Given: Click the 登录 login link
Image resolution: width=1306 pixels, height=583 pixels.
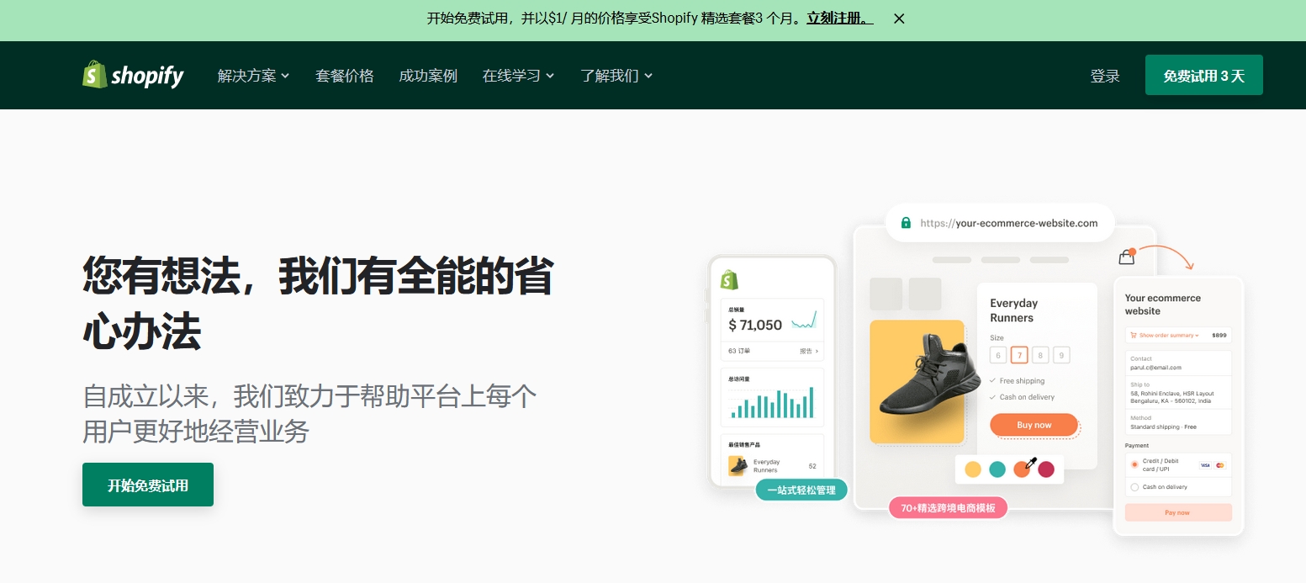Looking at the screenshot, I should click(x=1105, y=76).
